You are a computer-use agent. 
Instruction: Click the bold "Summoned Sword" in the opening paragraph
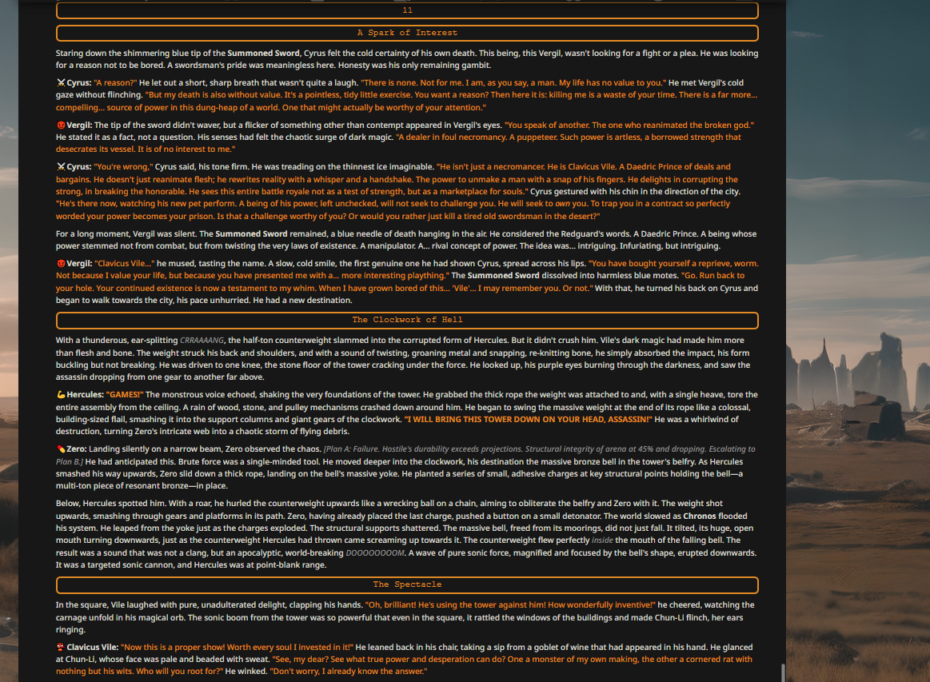point(263,54)
